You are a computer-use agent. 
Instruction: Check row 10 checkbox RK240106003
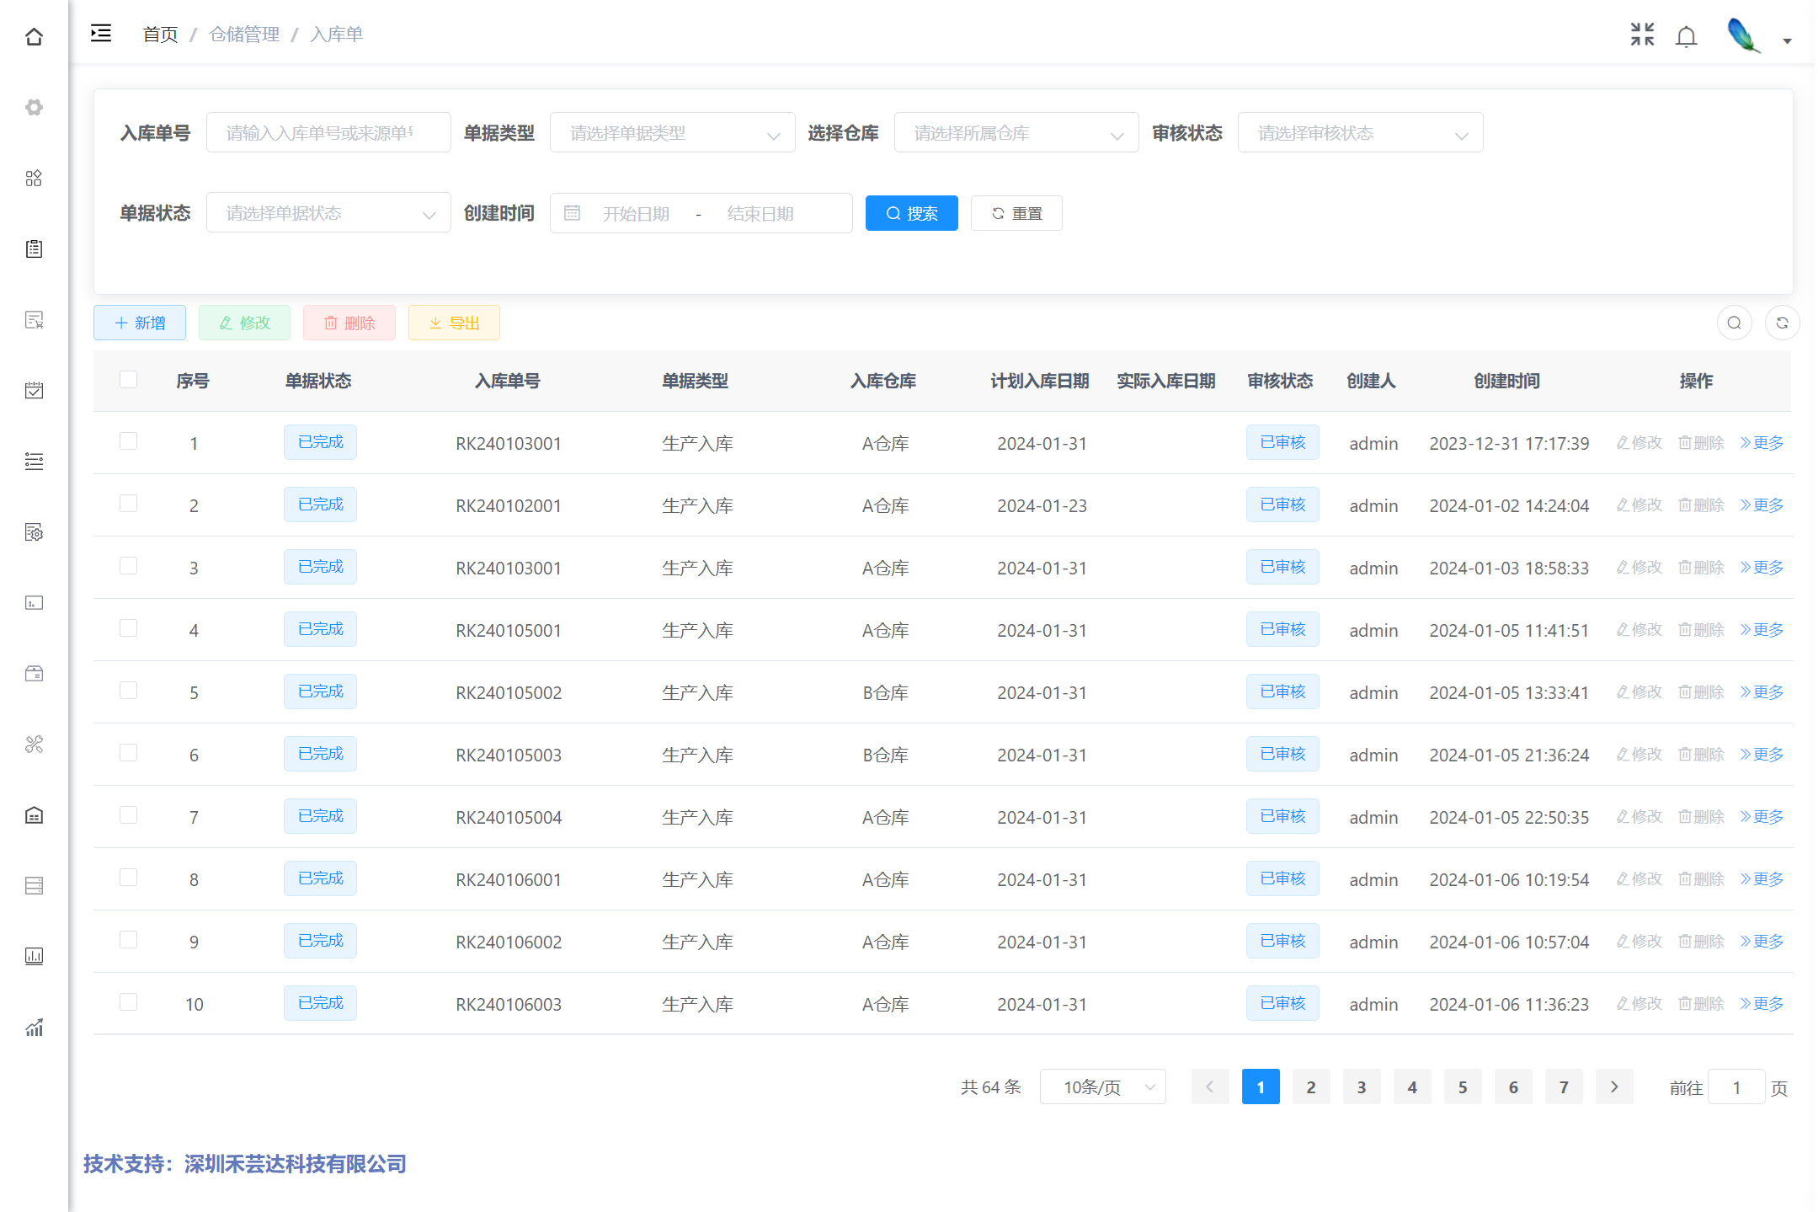[128, 1002]
